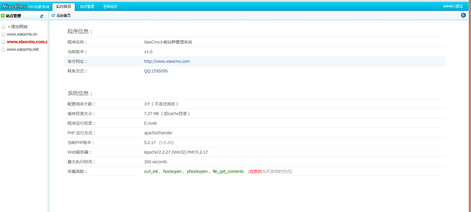
Task: Select the www.xiaocms.cn site
Action: click(22, 34)
